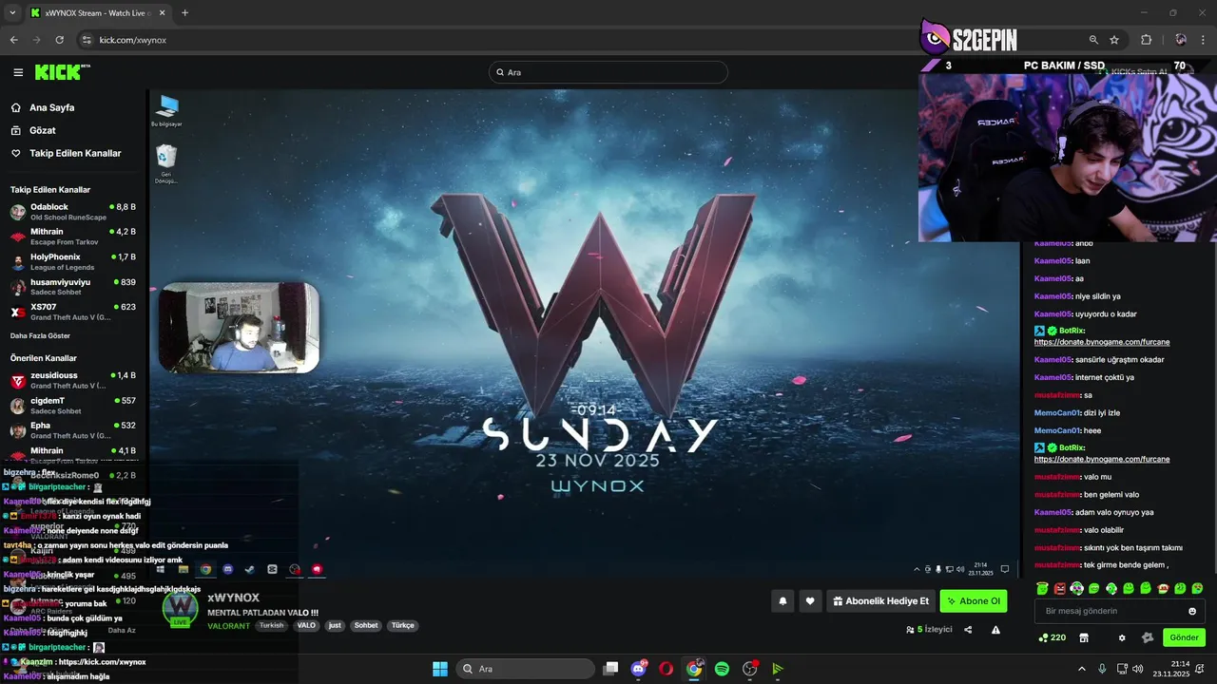Open Chrome extensions puzzle icon
The height and width of the screenshot is (684, 1217).
tap(1146, 40)
